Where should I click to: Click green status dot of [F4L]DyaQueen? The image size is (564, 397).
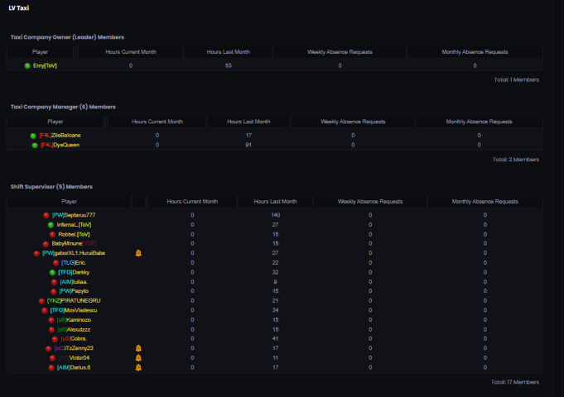point(35,145)
